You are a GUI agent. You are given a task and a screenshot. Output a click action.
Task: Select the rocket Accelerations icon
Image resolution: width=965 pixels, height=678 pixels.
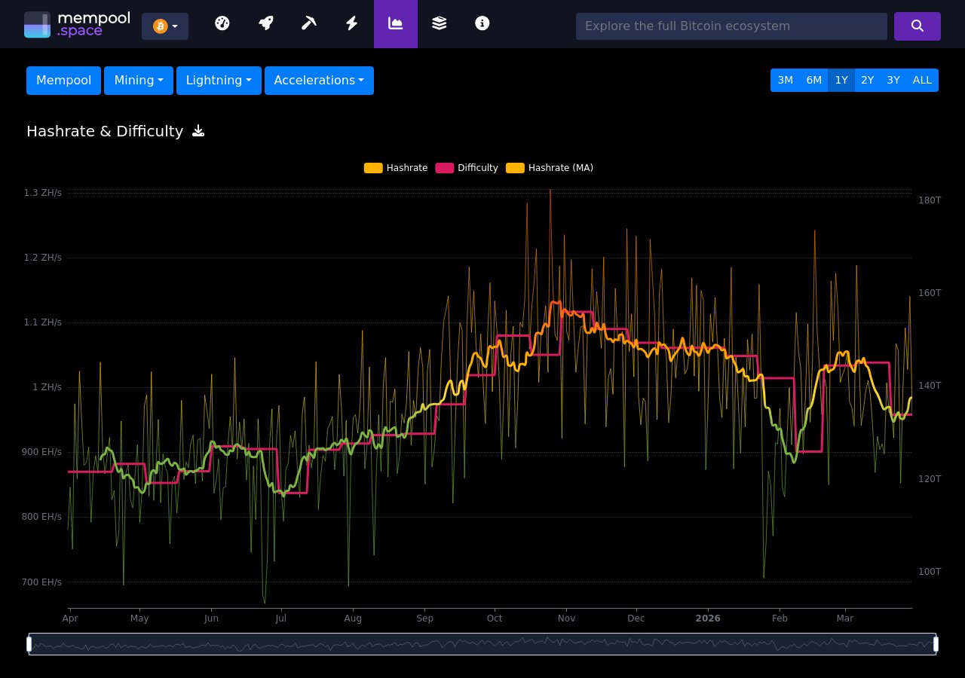(265, 23)
